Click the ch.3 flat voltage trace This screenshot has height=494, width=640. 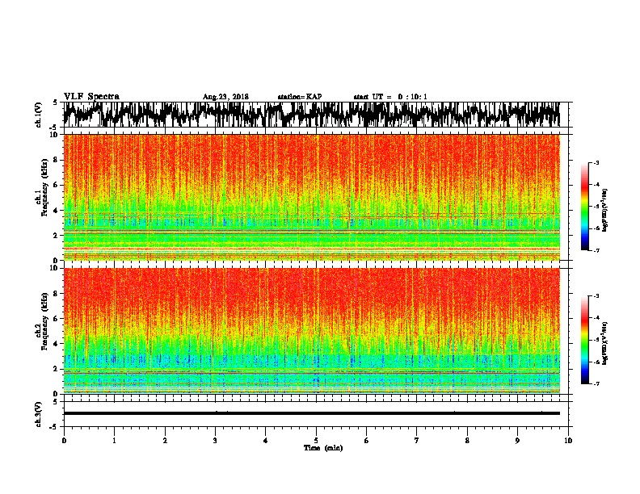point(311,413)
